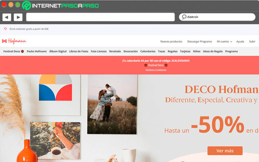This screenshot has width=259, height=162.
Task: Click the Hofmann logo
Action: pos(14,41)
